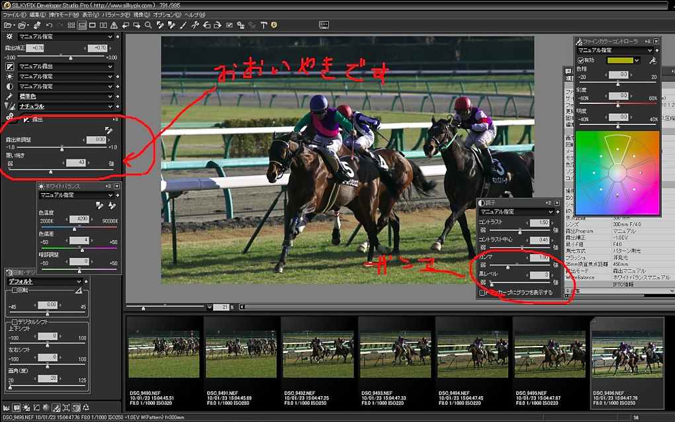Screen dimensions: 675x422
Task: Select thumbnail DSC_9490.NEF
Action: (164, 362)
